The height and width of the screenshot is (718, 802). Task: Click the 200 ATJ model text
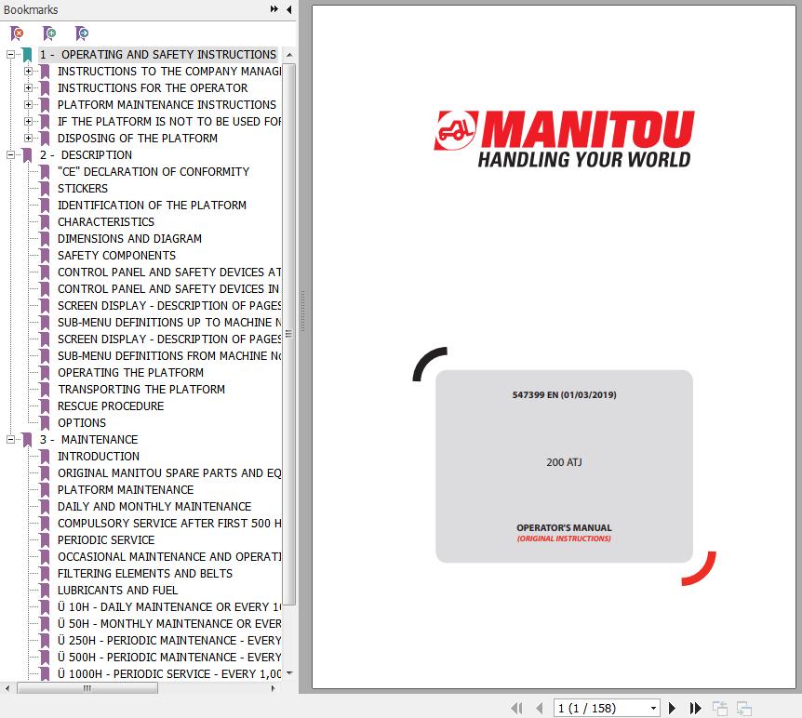pyautogui.click(x=564, y=462)
